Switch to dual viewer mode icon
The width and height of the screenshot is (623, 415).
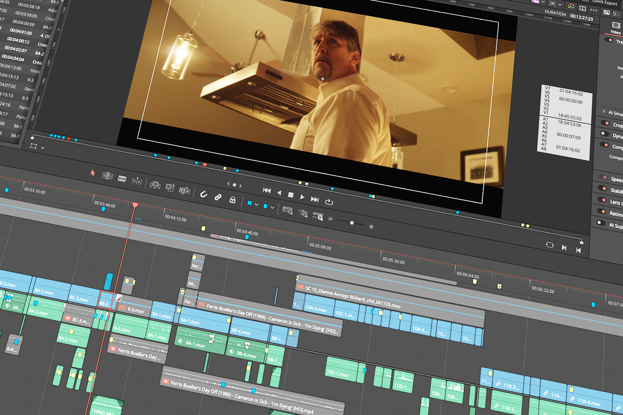pos(583,7)
